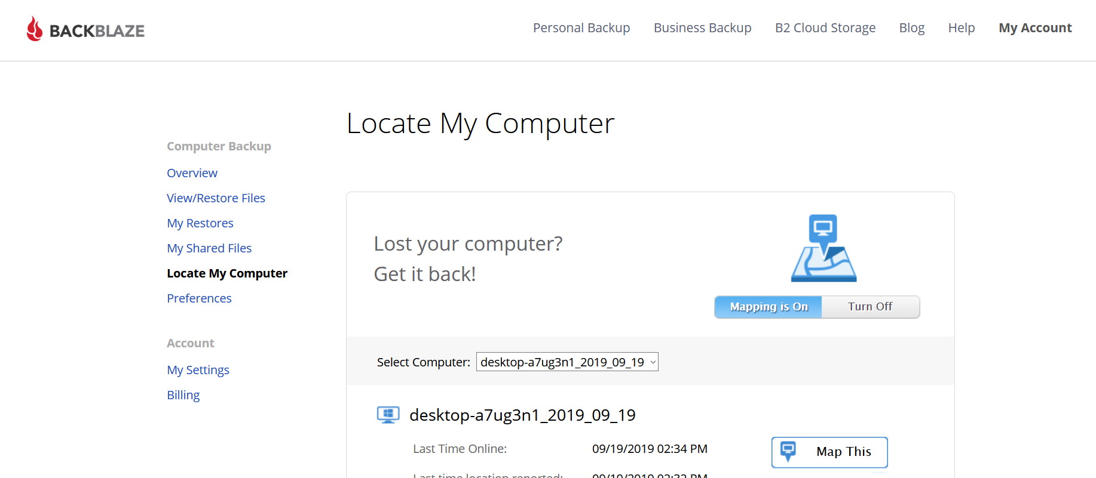Open View/Restore Files link
This screenshot has height=478, width=1096.
click(x=216, y=198)
